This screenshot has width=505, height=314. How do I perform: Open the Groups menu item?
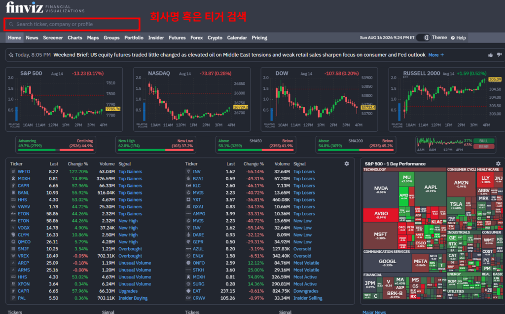[x=111, y=38]
